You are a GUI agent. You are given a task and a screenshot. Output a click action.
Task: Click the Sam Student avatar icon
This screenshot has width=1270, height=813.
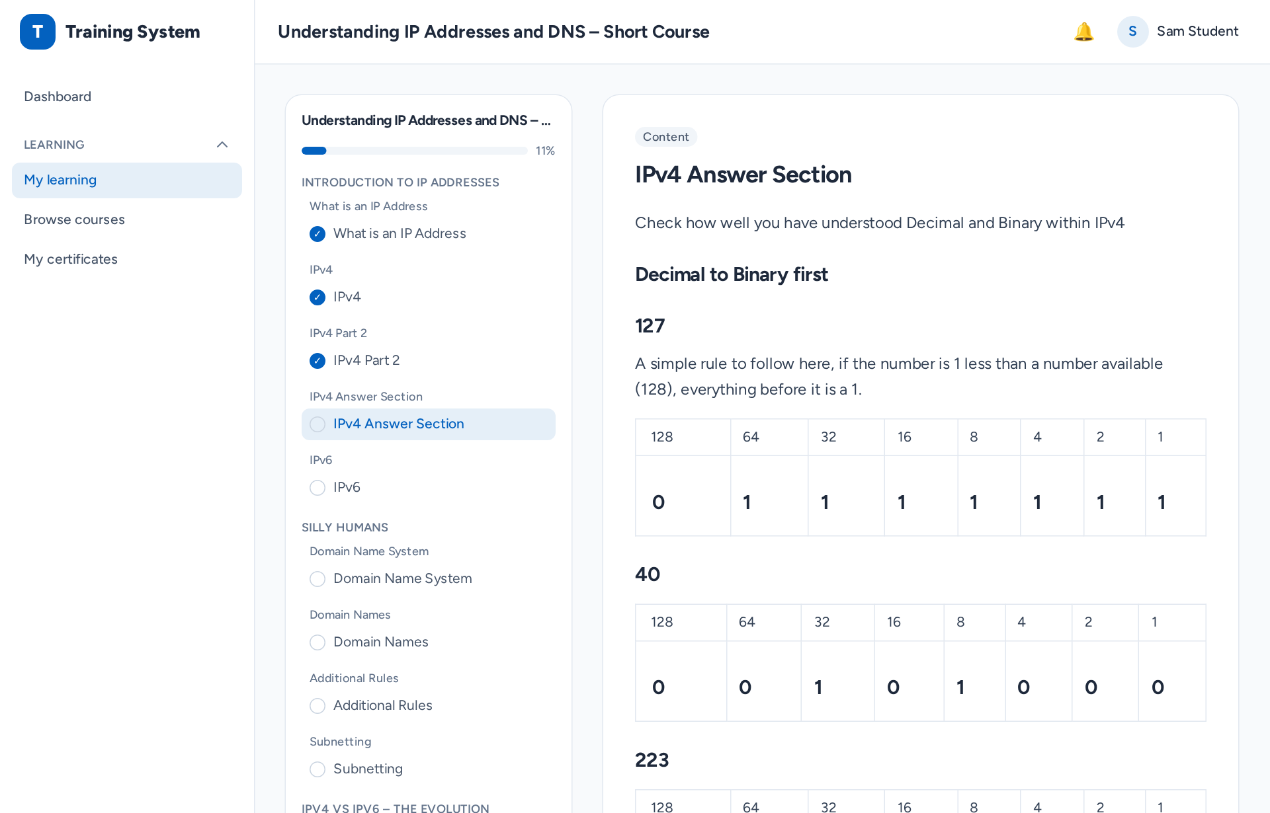pos(1132,32)
